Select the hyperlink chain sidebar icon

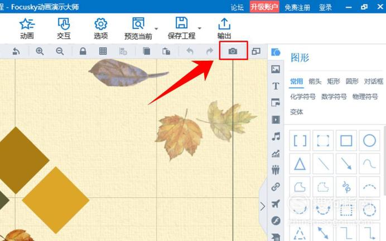276,187
